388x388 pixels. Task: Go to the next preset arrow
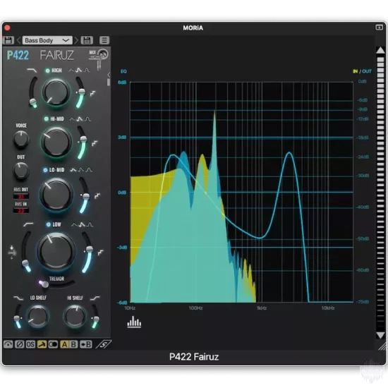coord(76,40)
